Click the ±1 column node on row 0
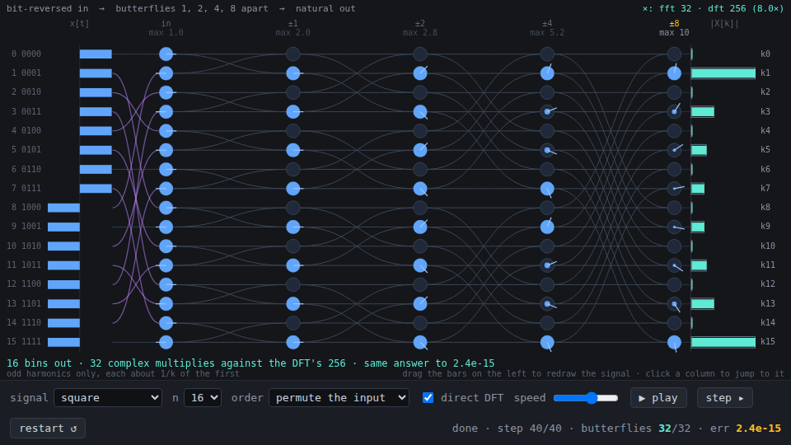 point(293,54)
